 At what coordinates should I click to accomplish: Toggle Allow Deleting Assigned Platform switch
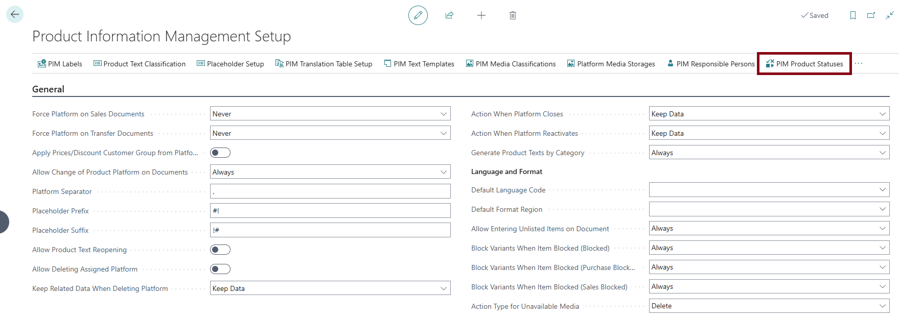click(220, 269)
